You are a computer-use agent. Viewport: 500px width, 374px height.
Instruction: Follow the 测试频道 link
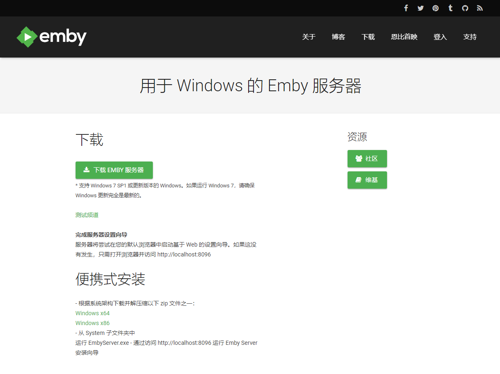[87, 215]
